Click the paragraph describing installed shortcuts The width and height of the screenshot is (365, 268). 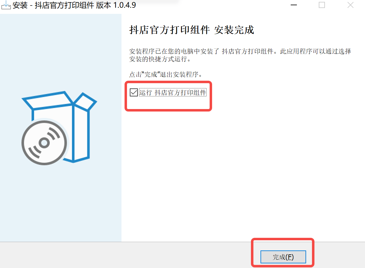pyautogui.click(x=240, y=55)
